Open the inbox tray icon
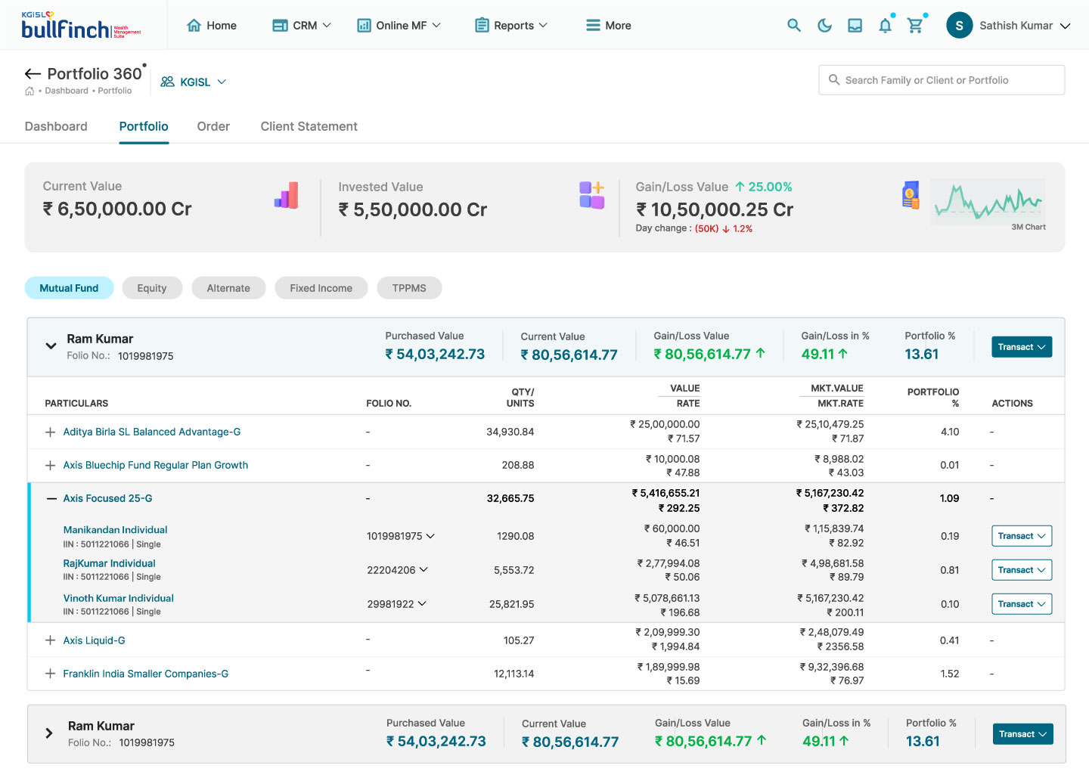Viewport: 1089px width, 778px height. [x=855, y=25]
